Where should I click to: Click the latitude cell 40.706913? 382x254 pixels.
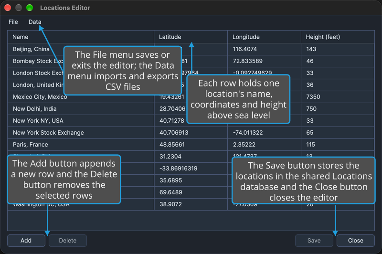pyautogui.click(x=191, y=133)
